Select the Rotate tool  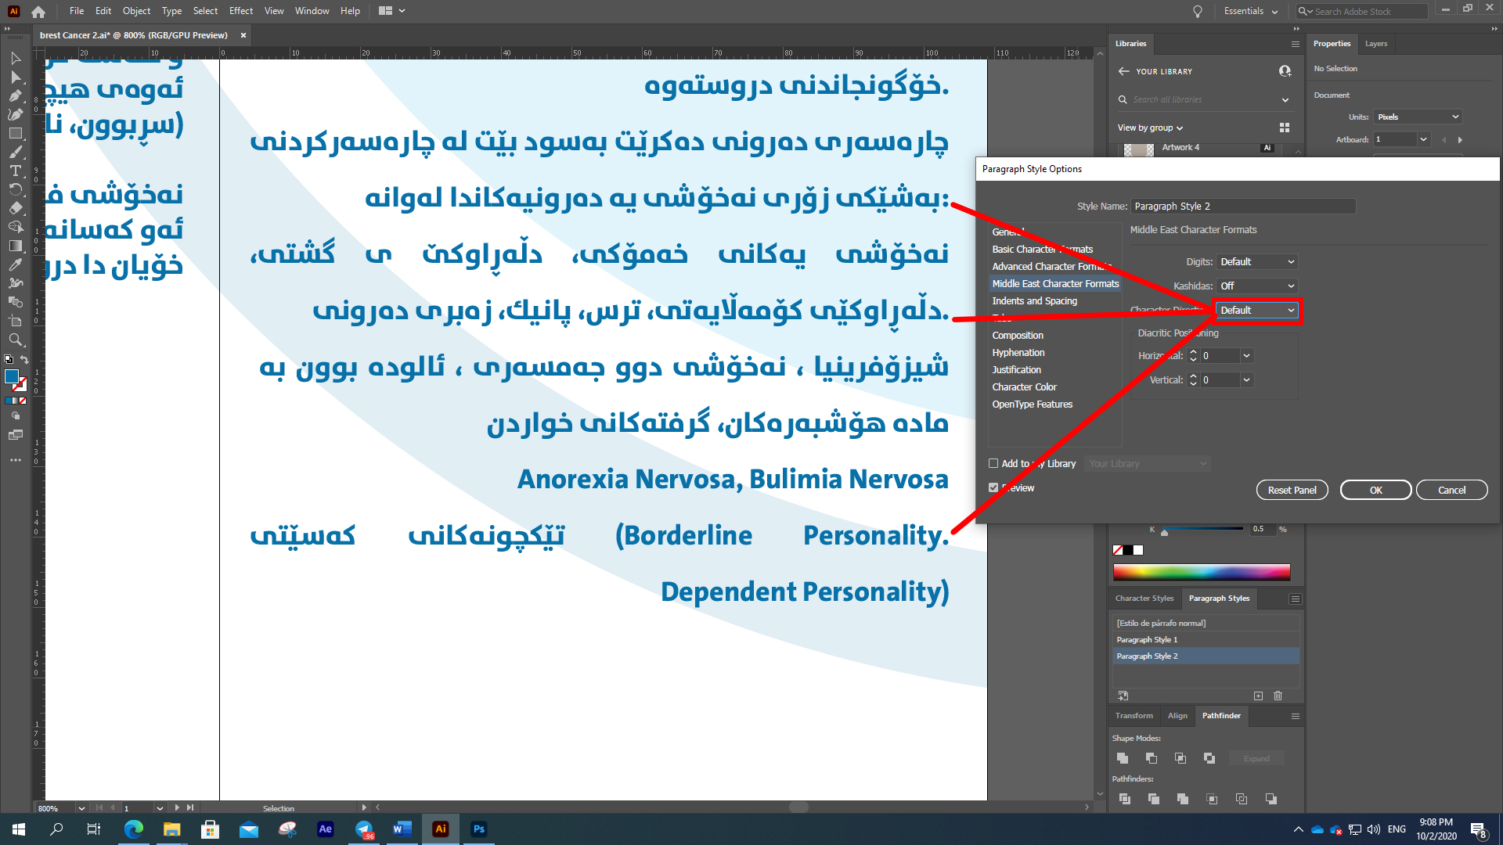16,189
